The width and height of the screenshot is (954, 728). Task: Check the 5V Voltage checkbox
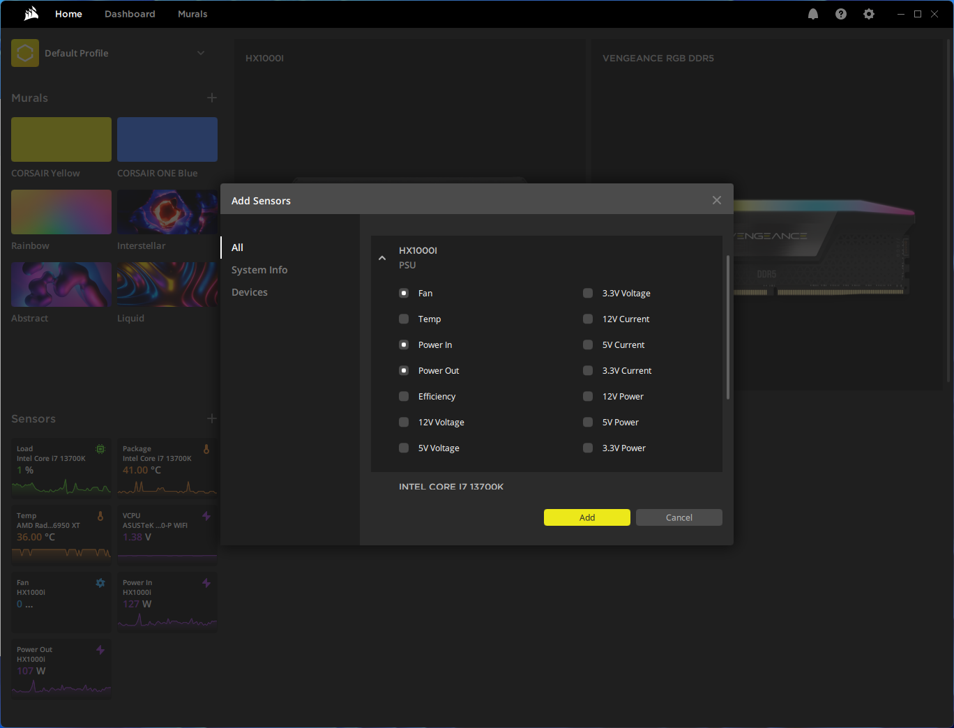pos(404,448)
